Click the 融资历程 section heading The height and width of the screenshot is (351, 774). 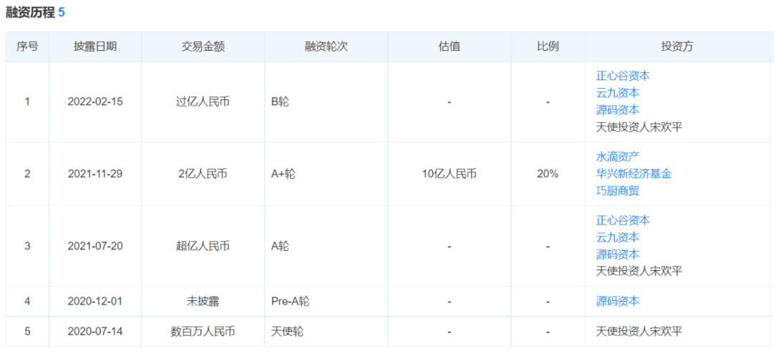[x=29, y=13]
